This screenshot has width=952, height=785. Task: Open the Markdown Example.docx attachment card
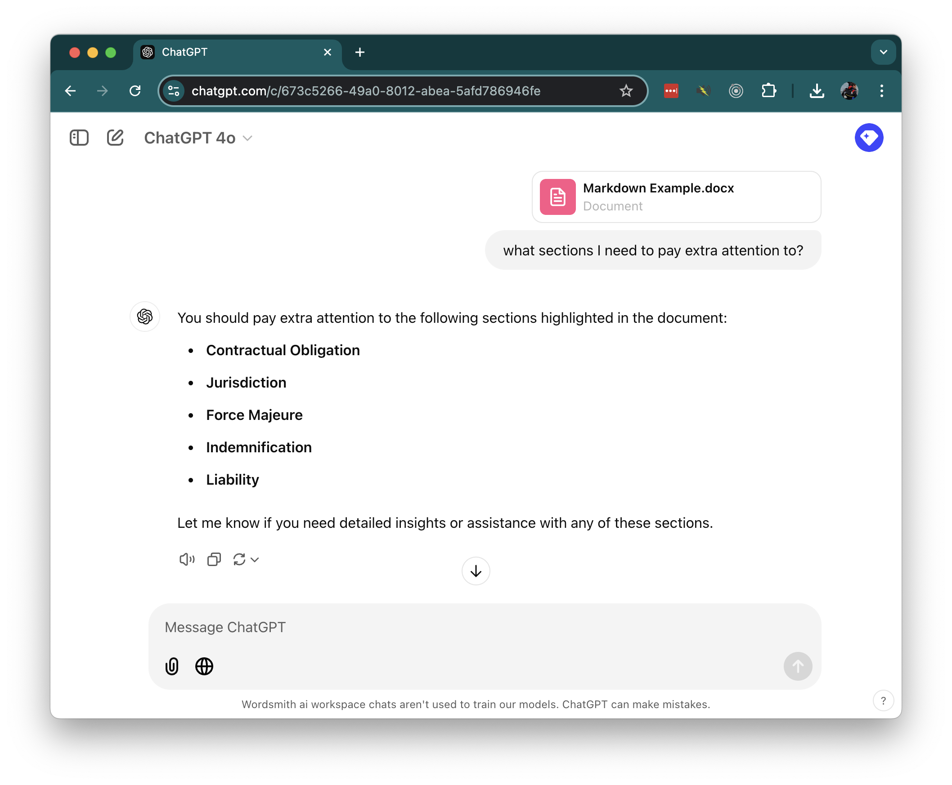coord(676,197)
